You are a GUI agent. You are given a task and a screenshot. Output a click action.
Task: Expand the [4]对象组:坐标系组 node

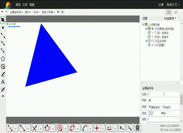click(146, 29)
